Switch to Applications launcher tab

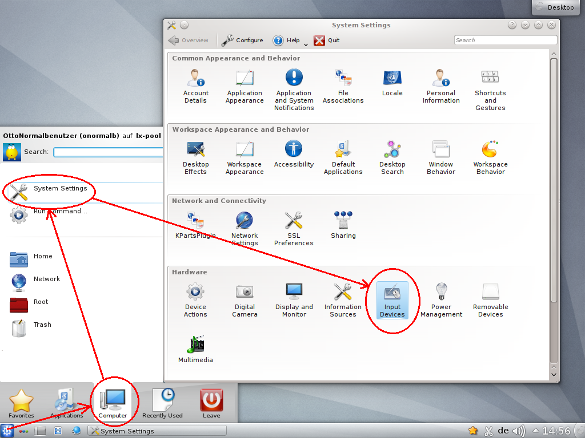pyautogui.click(x=67, y=403)
